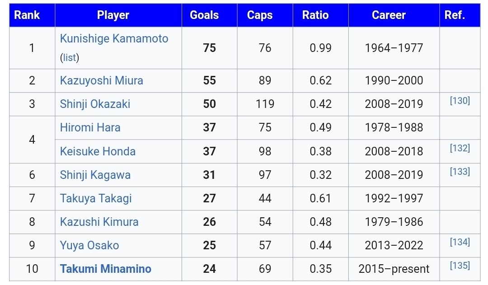488x285 pixels.
Task: Select the Caps column header
Action: point(260,15)
